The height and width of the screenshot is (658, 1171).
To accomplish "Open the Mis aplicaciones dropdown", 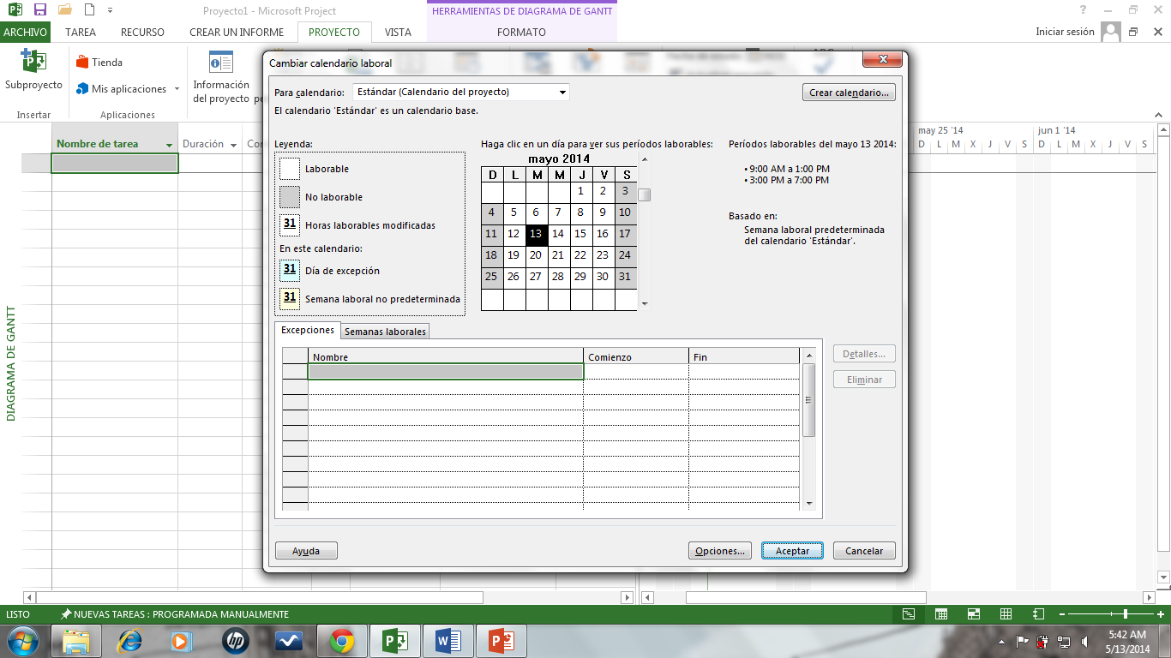I will click(x=177, y=89).
